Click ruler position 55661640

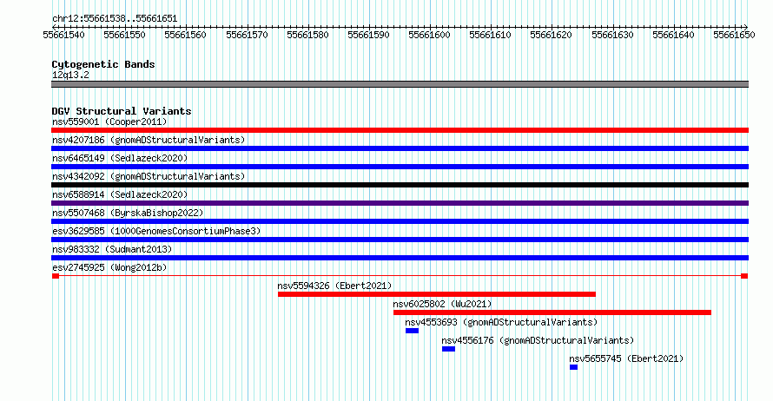673,35
